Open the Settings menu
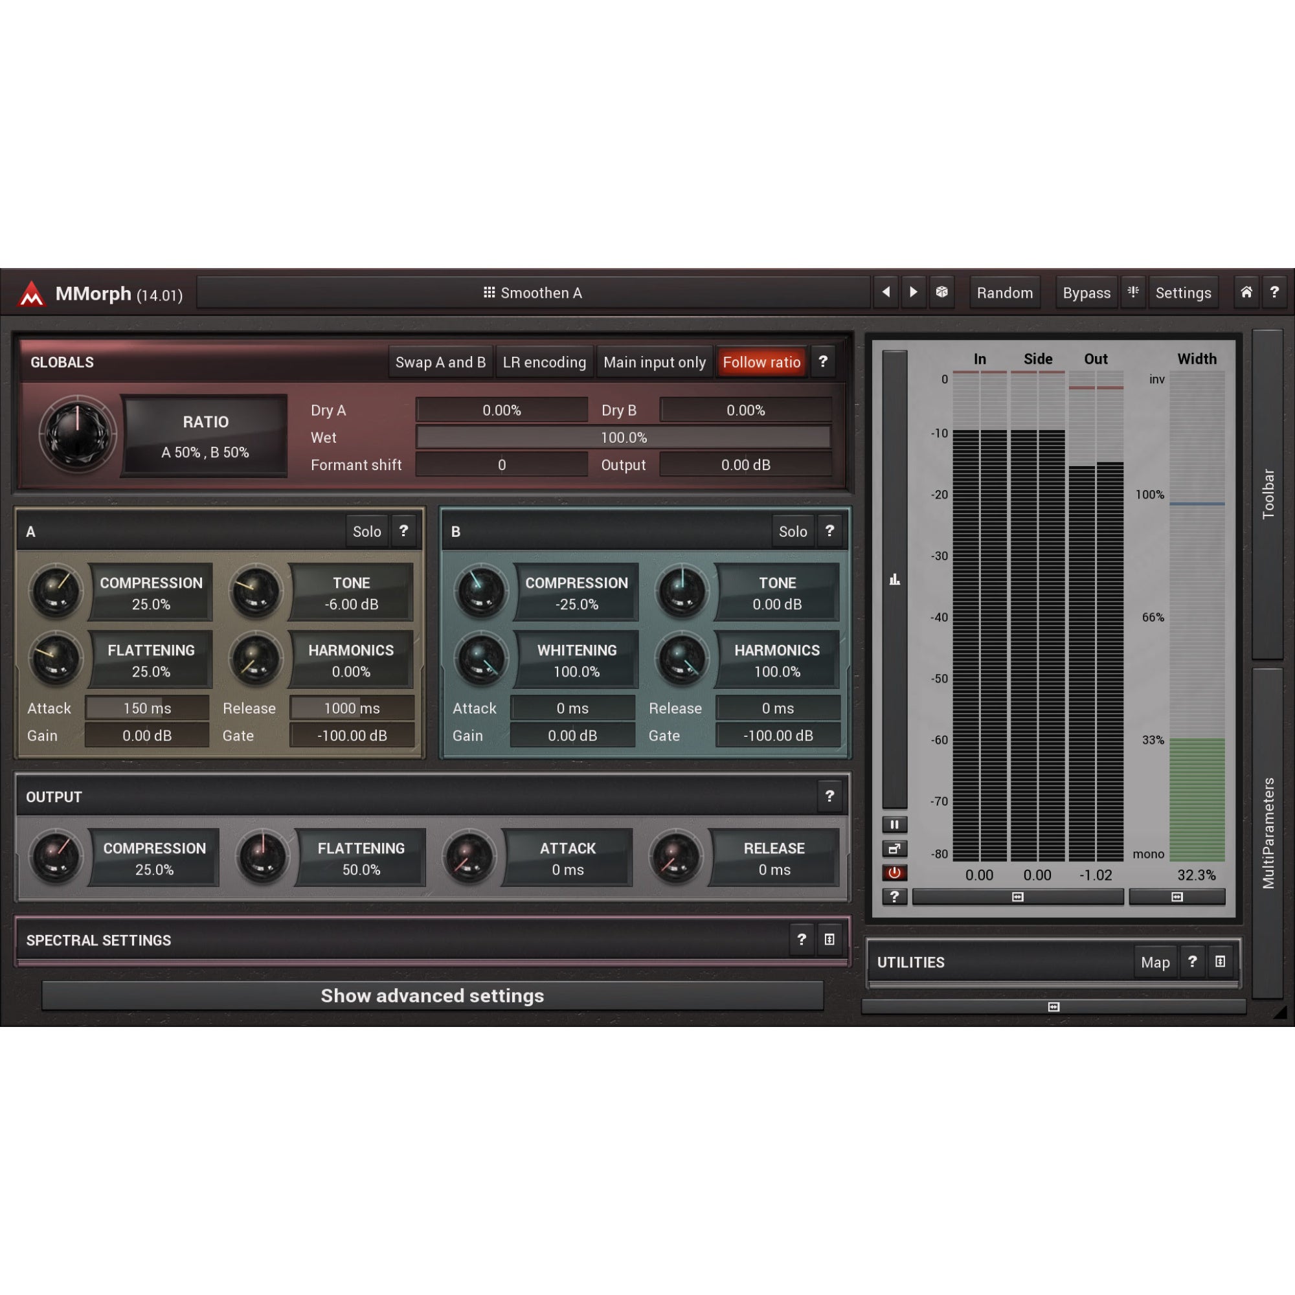 pos(1183,292)
